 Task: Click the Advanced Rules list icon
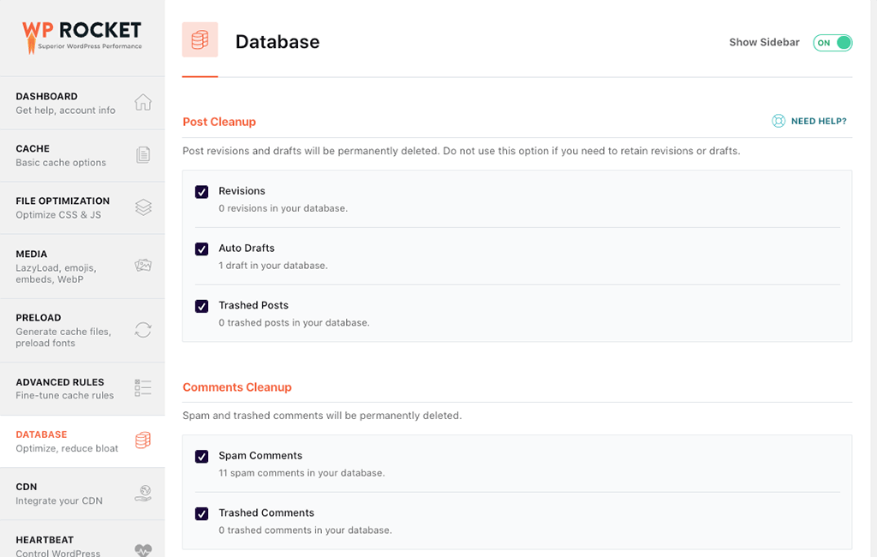point(143,387)
